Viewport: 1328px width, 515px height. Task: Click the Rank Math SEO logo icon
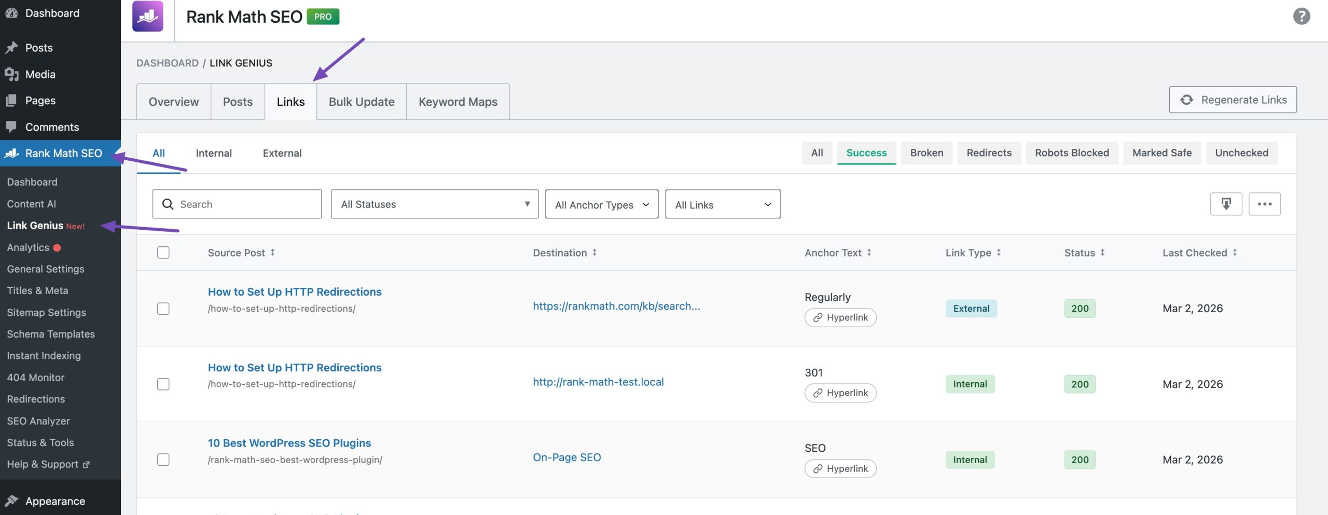click(x=148, y=16)
